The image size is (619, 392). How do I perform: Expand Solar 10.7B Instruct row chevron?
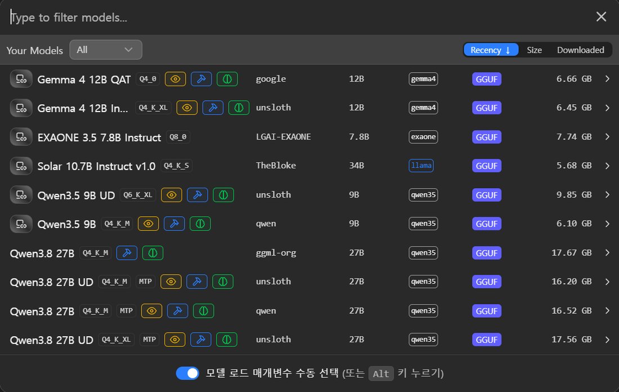click(607, 166)
